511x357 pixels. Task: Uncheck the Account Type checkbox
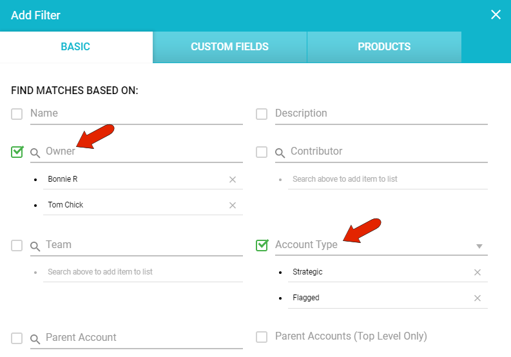pos(262,245)
